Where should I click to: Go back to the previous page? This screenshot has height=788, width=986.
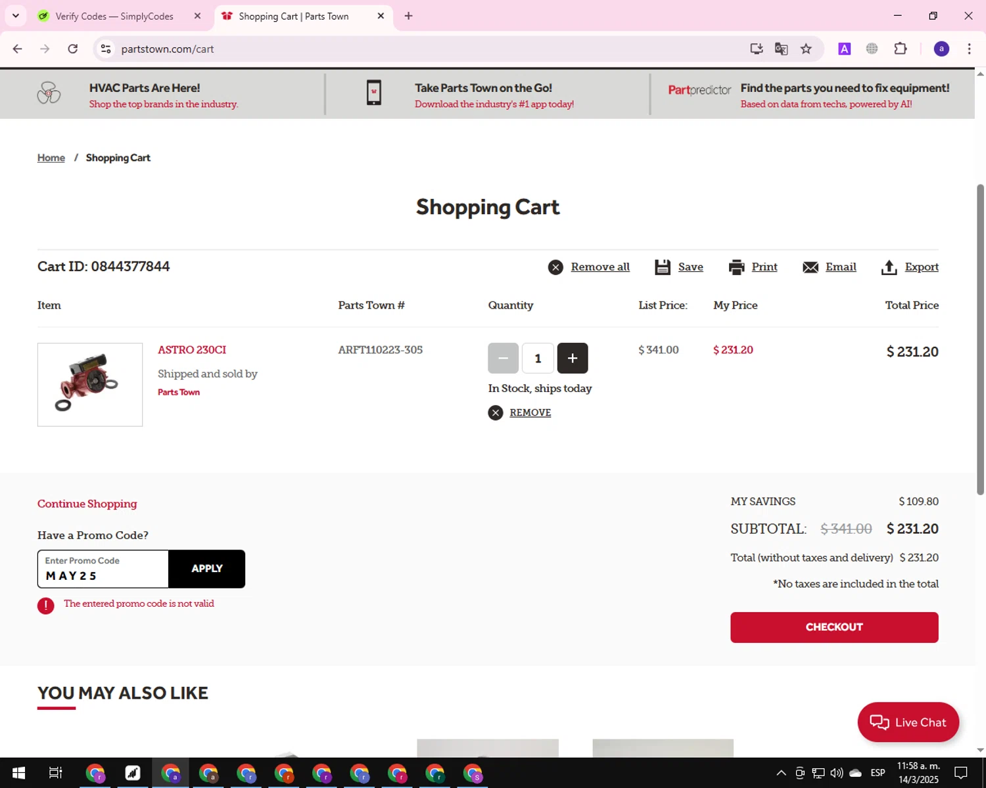(x=18, y=49)
